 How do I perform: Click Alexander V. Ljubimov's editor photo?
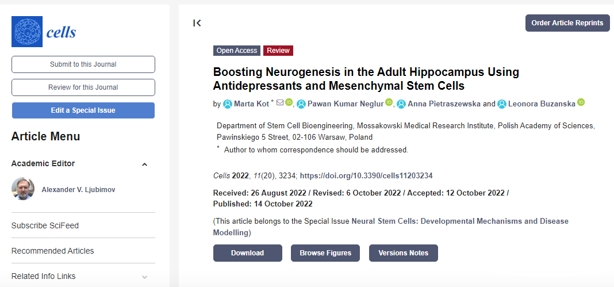[x=23, y=189]
